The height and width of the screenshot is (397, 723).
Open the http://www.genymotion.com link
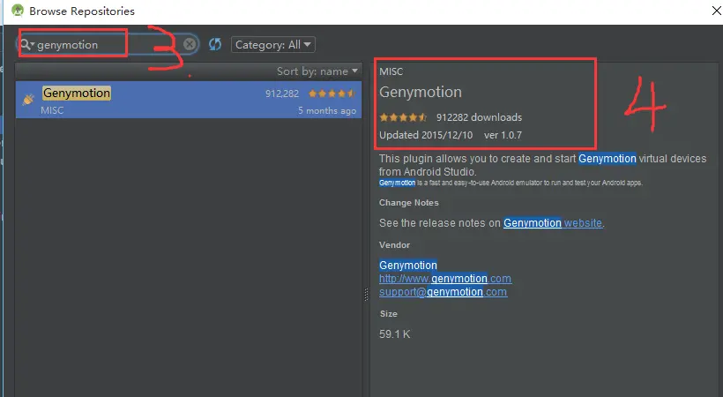445,279
